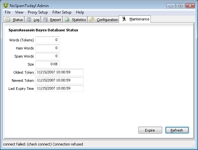Click the 'NoSpamToday! Admin' window title
This screenshot has width=198, height=150.
coord(29,6)
